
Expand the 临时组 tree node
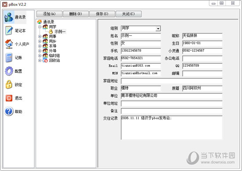coord(40,56)
